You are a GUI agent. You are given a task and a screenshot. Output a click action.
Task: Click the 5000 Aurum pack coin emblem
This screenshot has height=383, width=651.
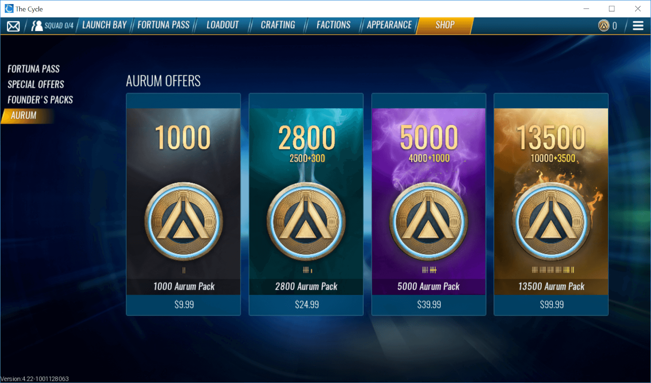click(x=428, y=222)
